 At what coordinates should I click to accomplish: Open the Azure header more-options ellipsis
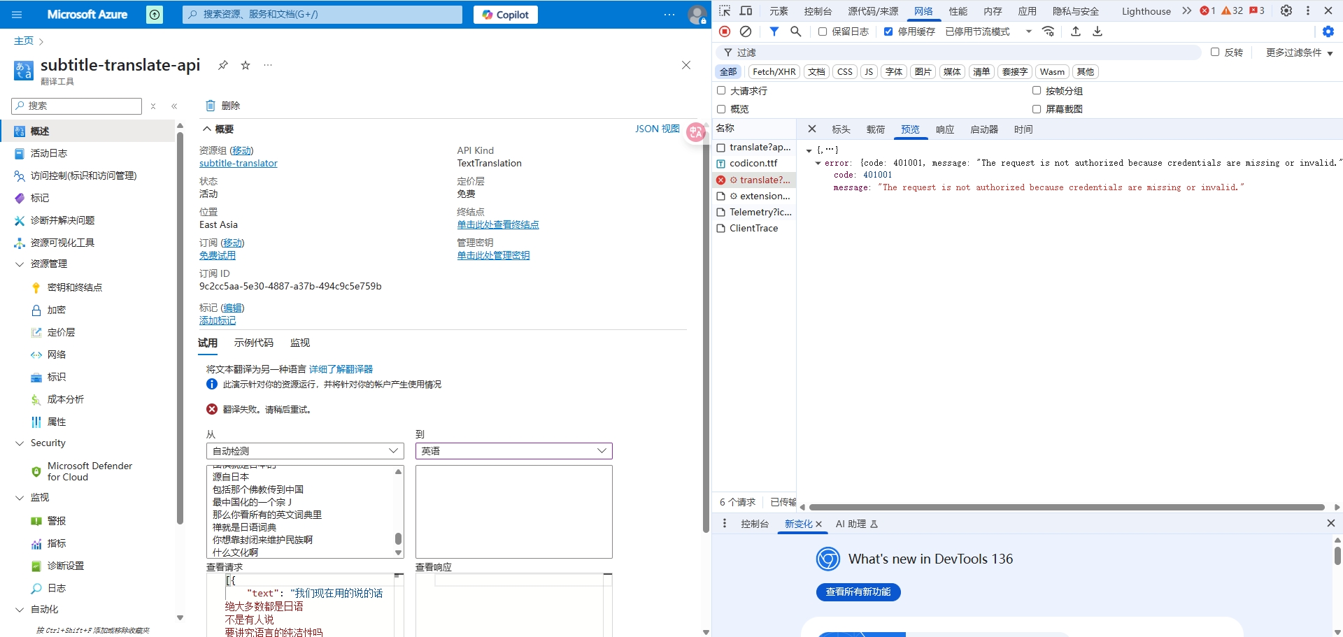[669, 14]
